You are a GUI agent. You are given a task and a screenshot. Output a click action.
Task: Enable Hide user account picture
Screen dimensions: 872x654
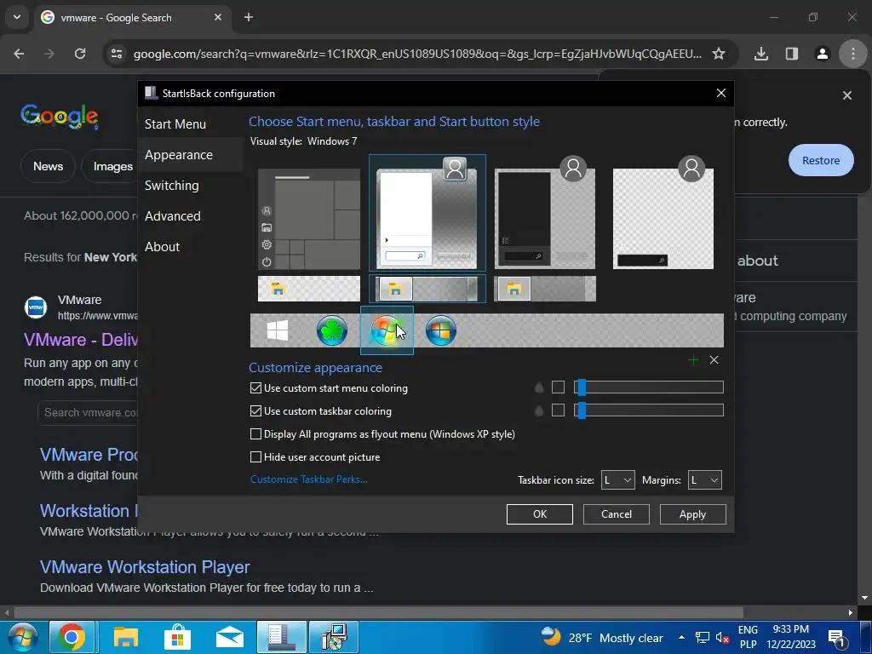[255, 457]
